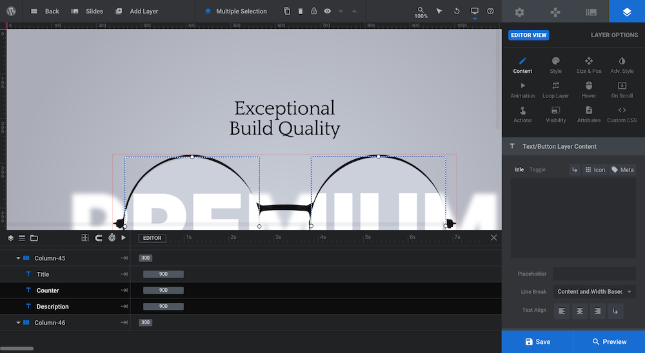
Task: Select the Idle content state
Action: coord(519,169)
